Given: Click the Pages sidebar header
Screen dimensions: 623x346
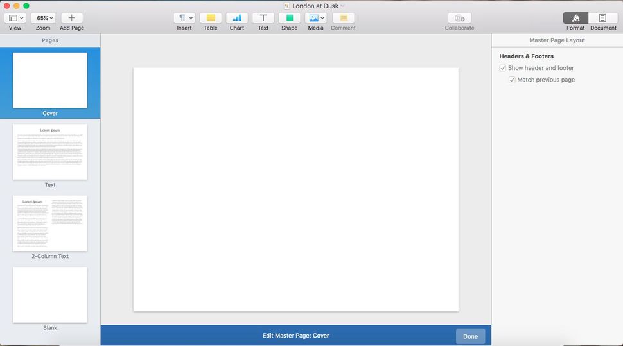Looking at the screenshot, I should pyautogui.click(x=50, y=40).
